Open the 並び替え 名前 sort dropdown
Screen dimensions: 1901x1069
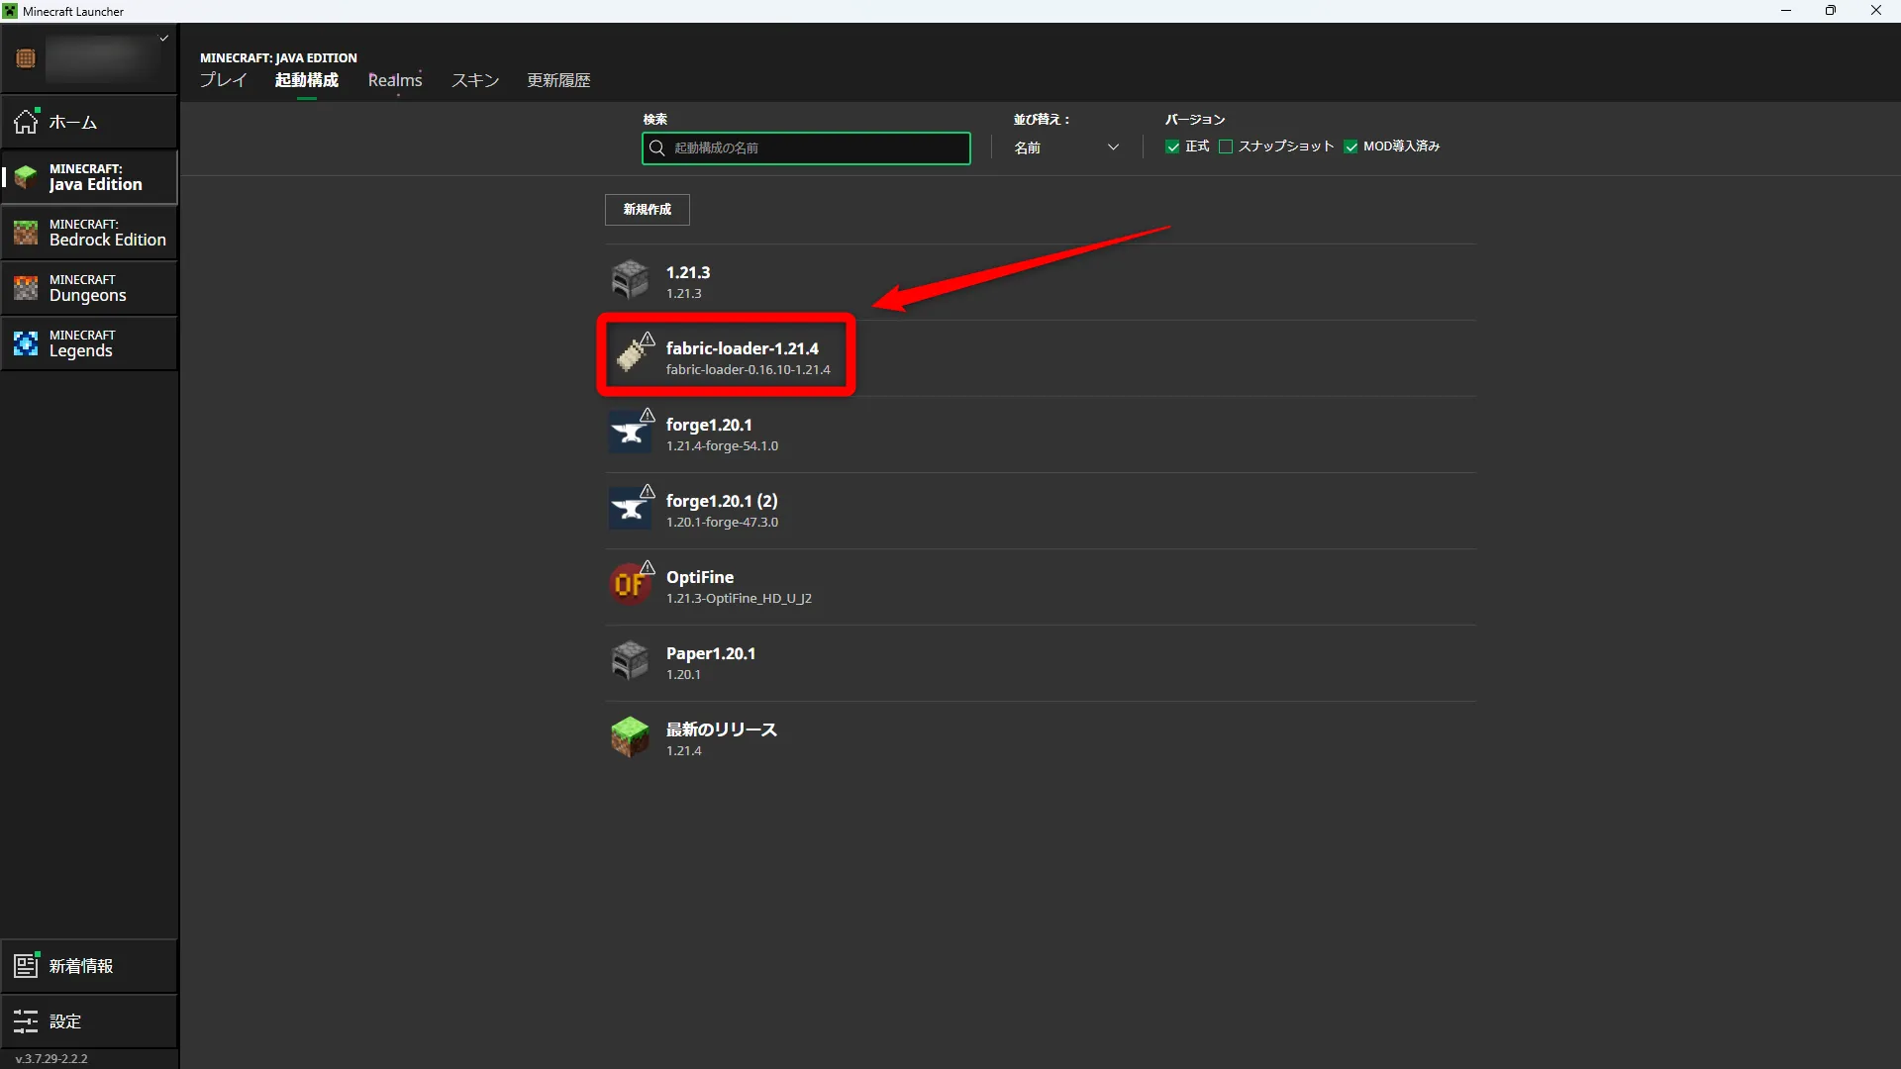[x=1066, y=147]
